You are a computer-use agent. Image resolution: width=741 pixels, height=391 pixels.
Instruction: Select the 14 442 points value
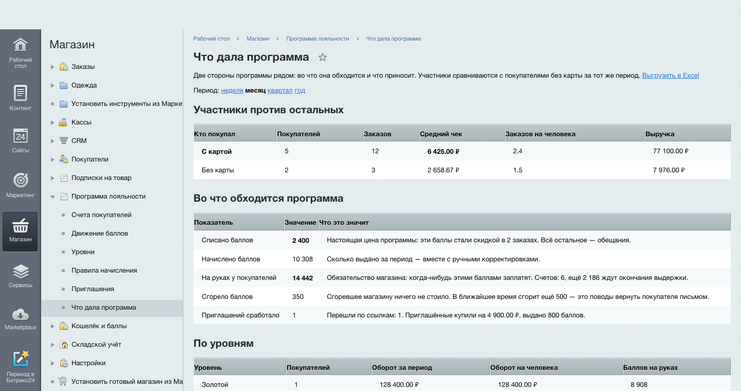[x=303, y=278]
